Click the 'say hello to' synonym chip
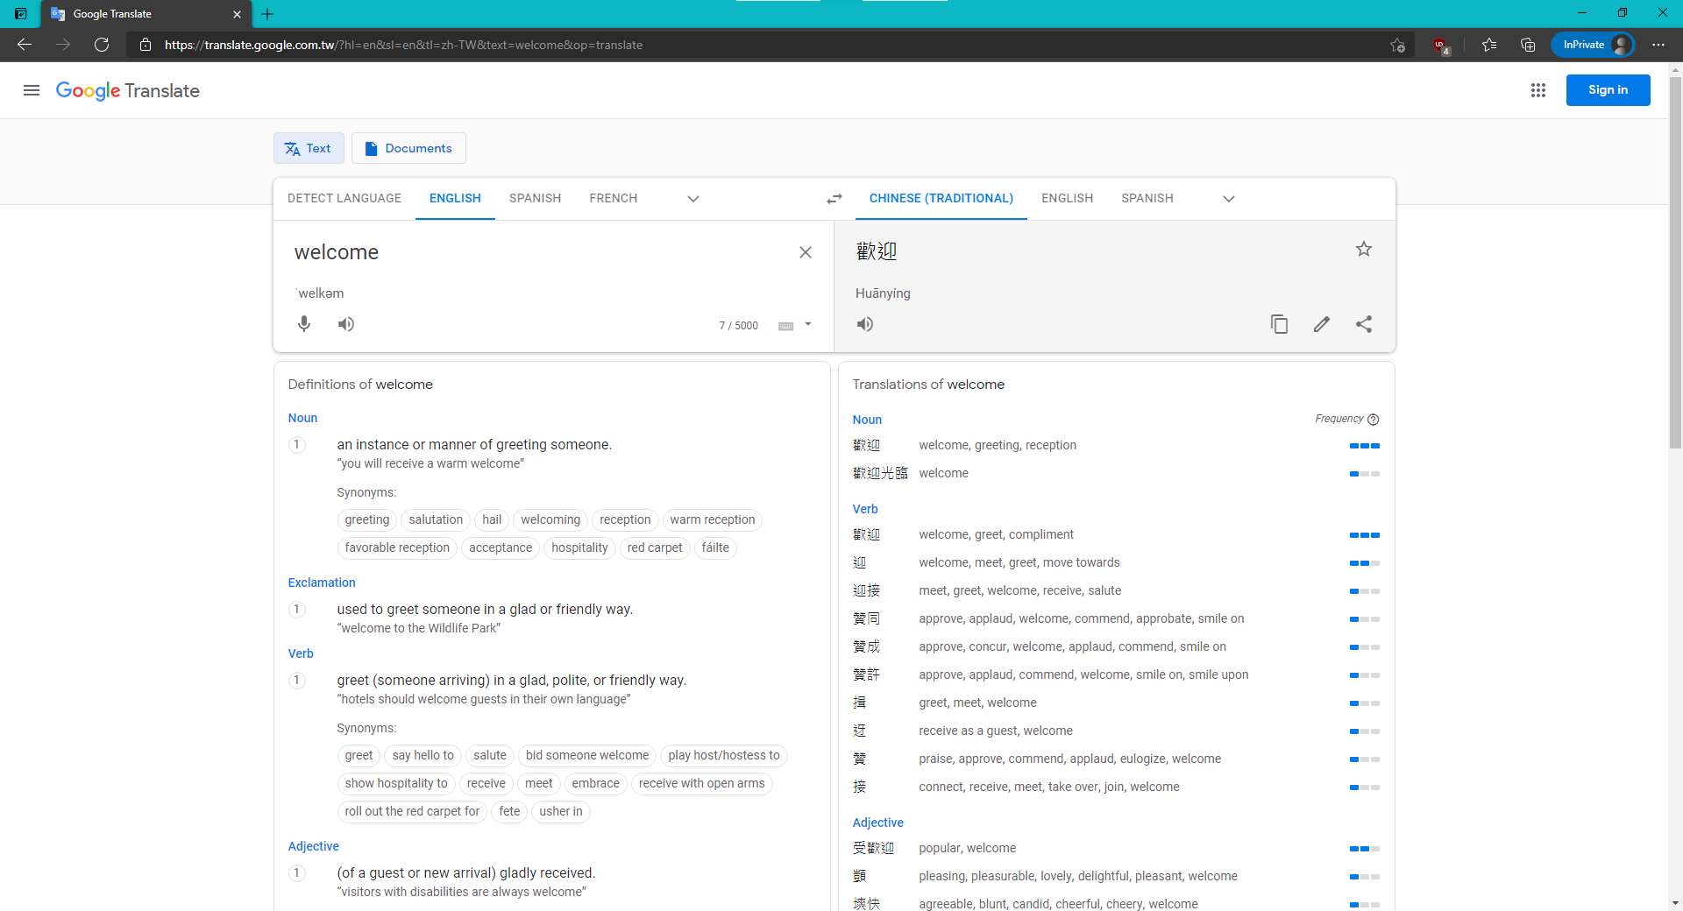This screenshot has width=1683, height=911. click(x=422, y=755)
